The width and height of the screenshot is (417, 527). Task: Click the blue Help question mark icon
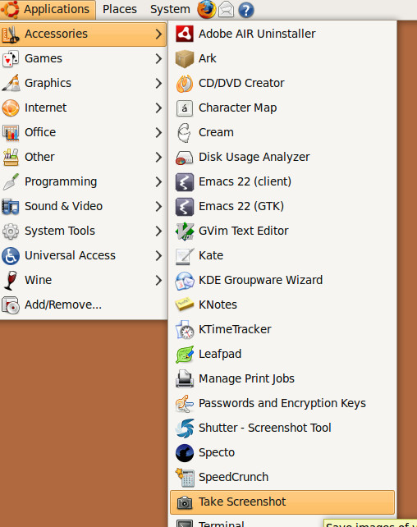[246, 10]
